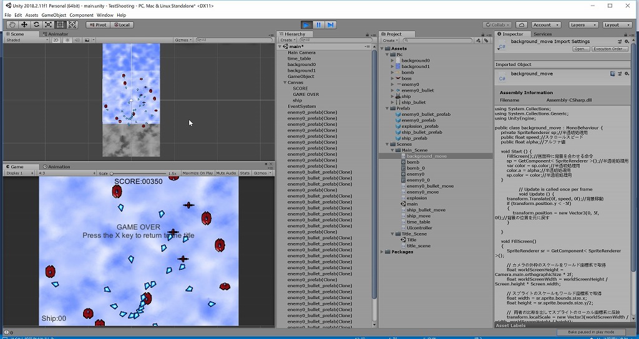Open the cloud services button
This screenshot has height=339, width=639.
pos(522,25)
